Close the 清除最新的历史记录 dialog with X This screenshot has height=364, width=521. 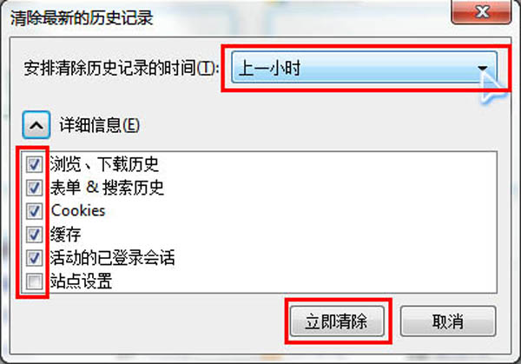point(481,12)
